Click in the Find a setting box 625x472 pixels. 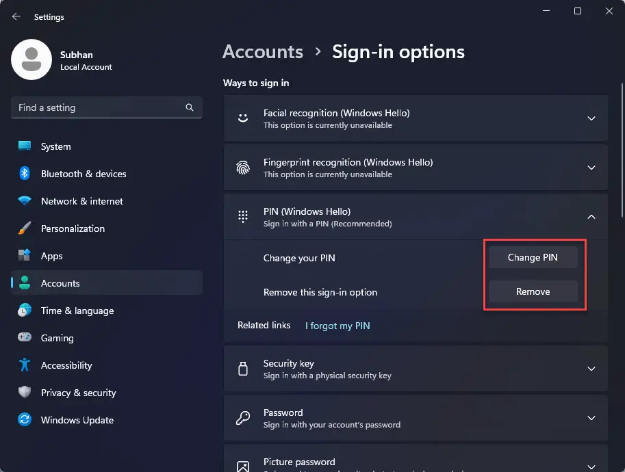click(x=107, y=107)
